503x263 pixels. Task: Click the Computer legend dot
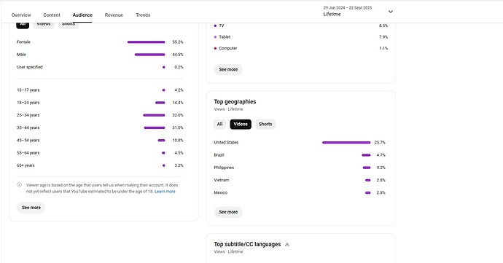[x=215, y=48]
